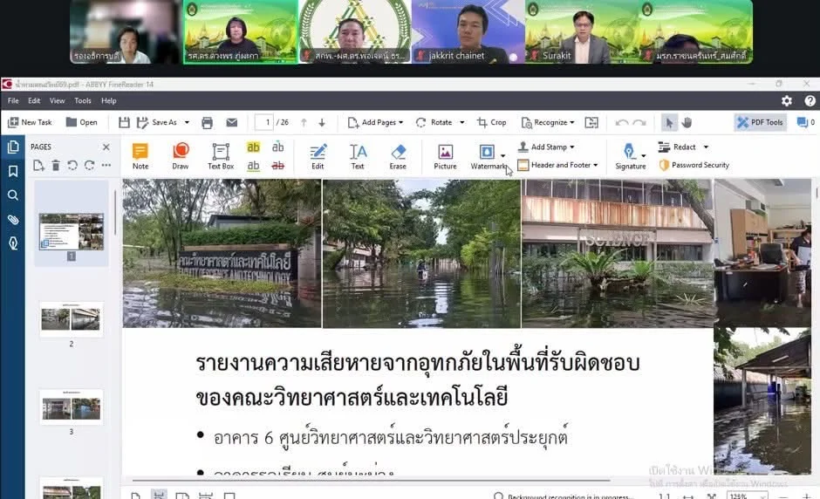
Task: Add a page in the PAGES panel
Action: coord(38,165)
